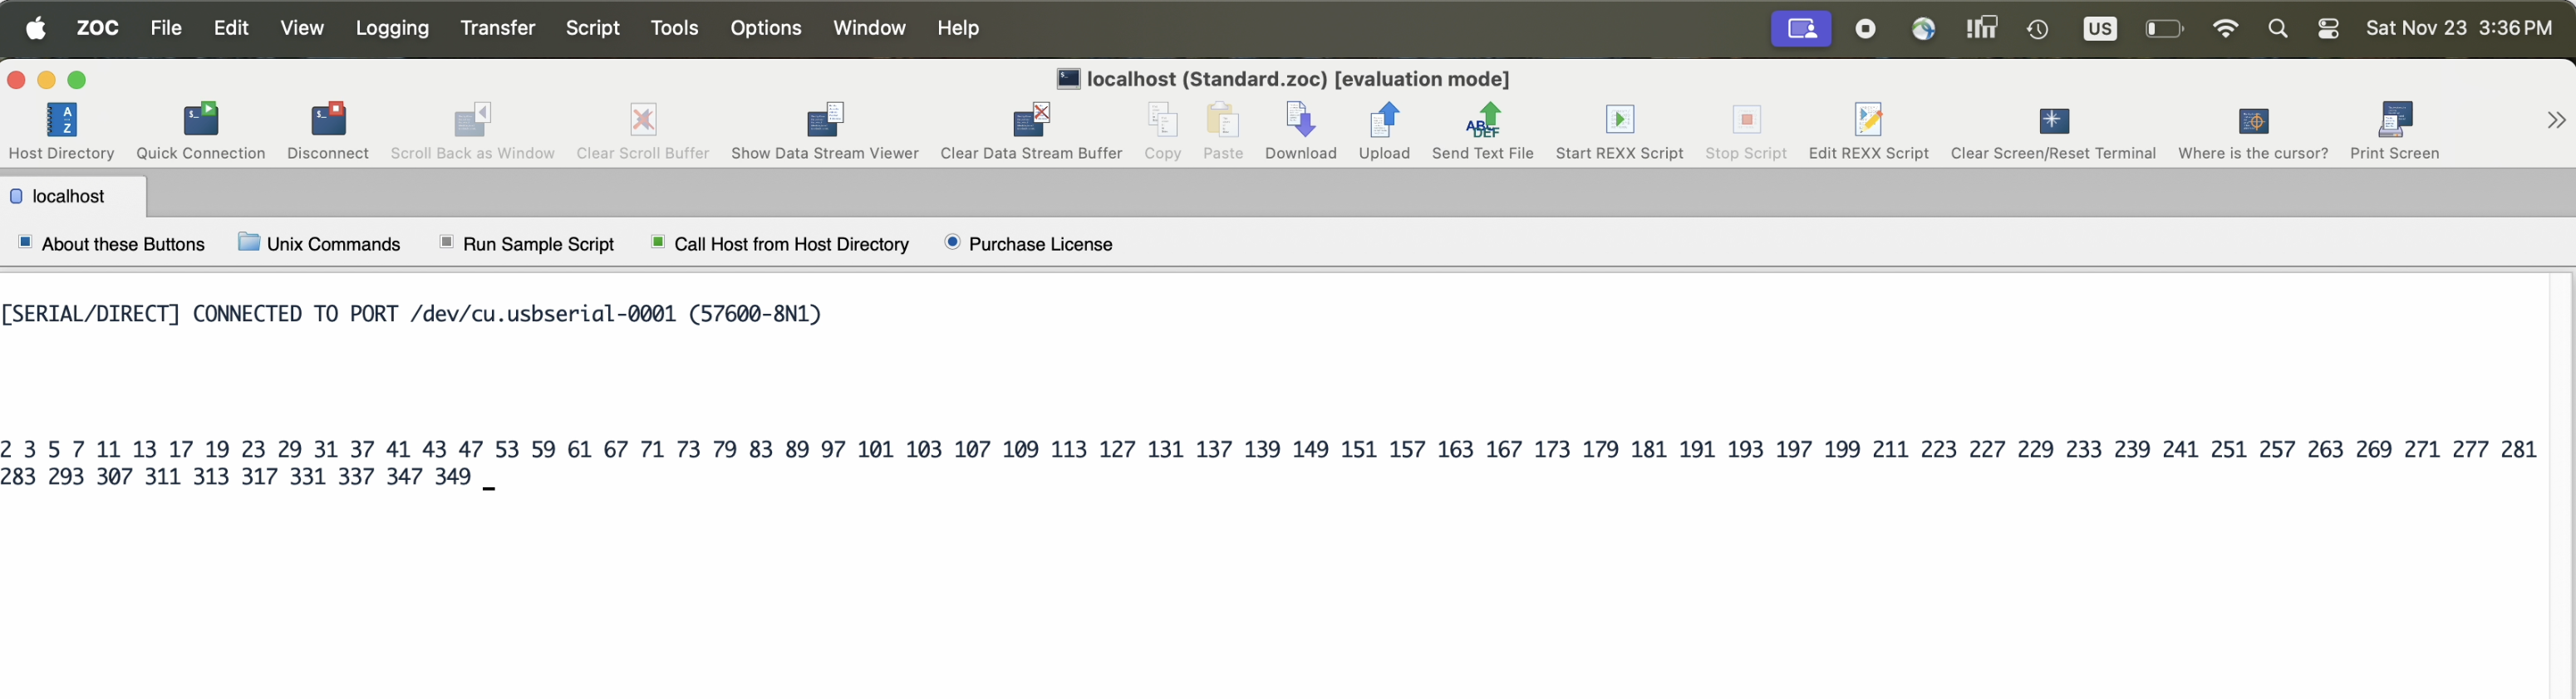
Task: Open the Host Directory toolbar icon
Action: (61, 131)
